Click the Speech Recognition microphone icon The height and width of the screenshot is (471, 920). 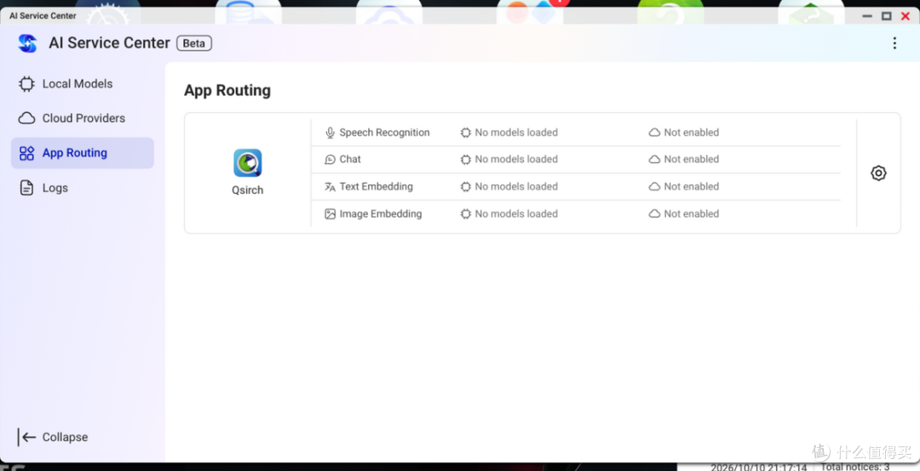[331, 133]
